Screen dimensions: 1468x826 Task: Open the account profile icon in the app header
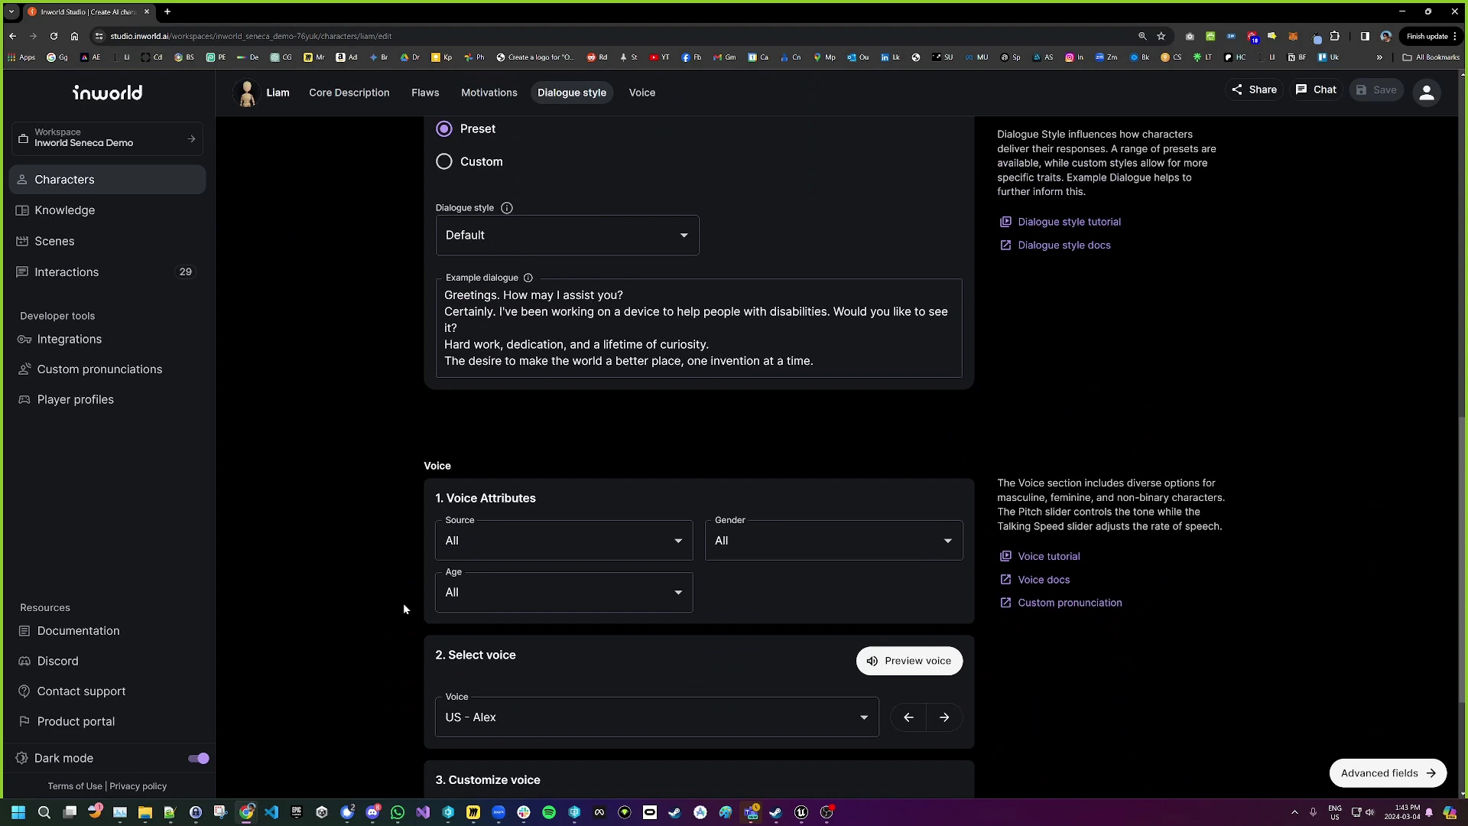click(1427, 92)
